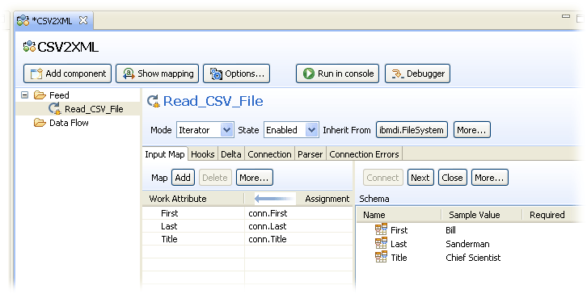Collapse the Feed folder
Viewport: 587px width, 294px height.
[25, 95]
